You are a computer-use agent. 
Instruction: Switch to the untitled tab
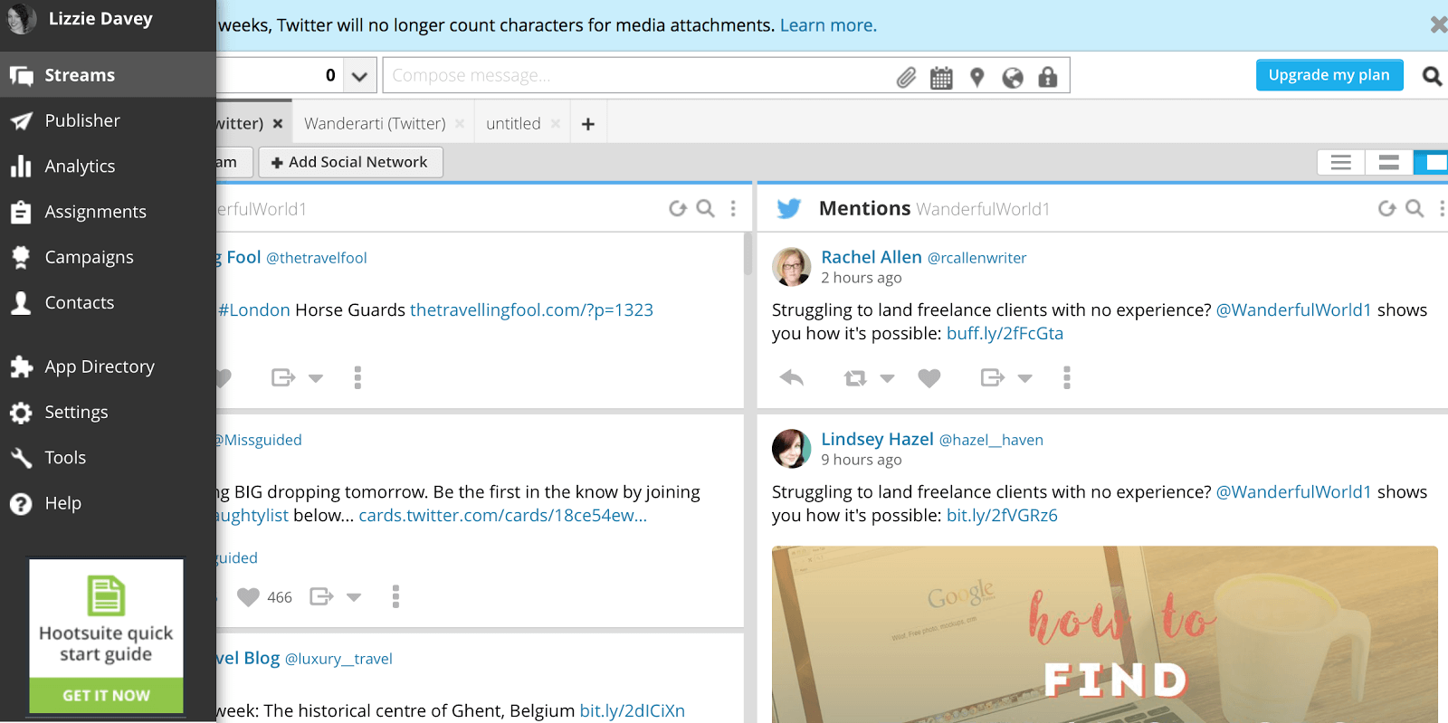(513, 123)
